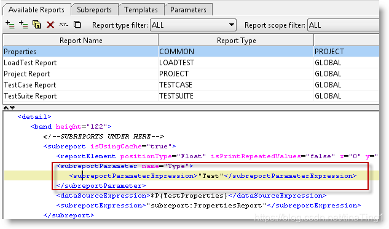389x229 pixels.
Task: Select the TestSuite Report row
Action: [191, 96]
